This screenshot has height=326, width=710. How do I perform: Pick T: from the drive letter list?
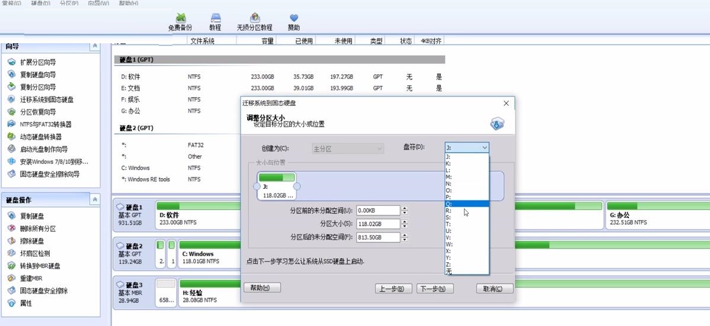click(x=466, y=224)
